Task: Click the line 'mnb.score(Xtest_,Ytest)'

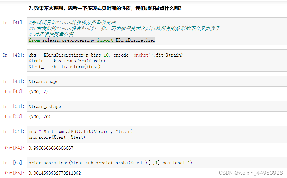Action: [x=57, y=137]
